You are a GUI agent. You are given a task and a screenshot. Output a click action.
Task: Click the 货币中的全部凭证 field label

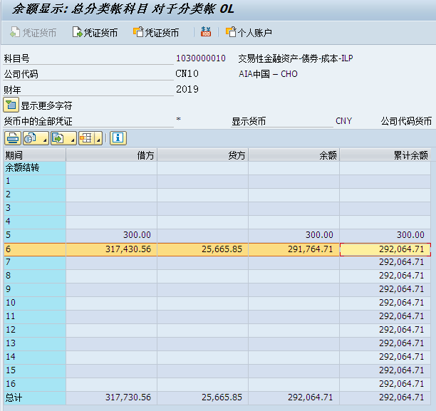pos(38,121)
